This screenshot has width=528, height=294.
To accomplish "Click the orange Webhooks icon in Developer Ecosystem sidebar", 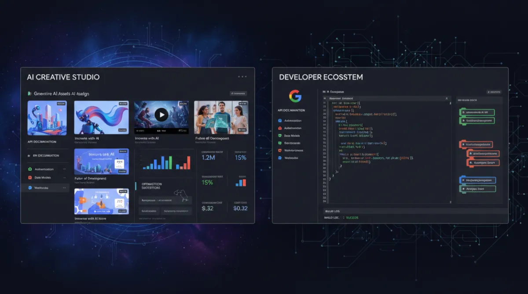I will coord(279,150).
